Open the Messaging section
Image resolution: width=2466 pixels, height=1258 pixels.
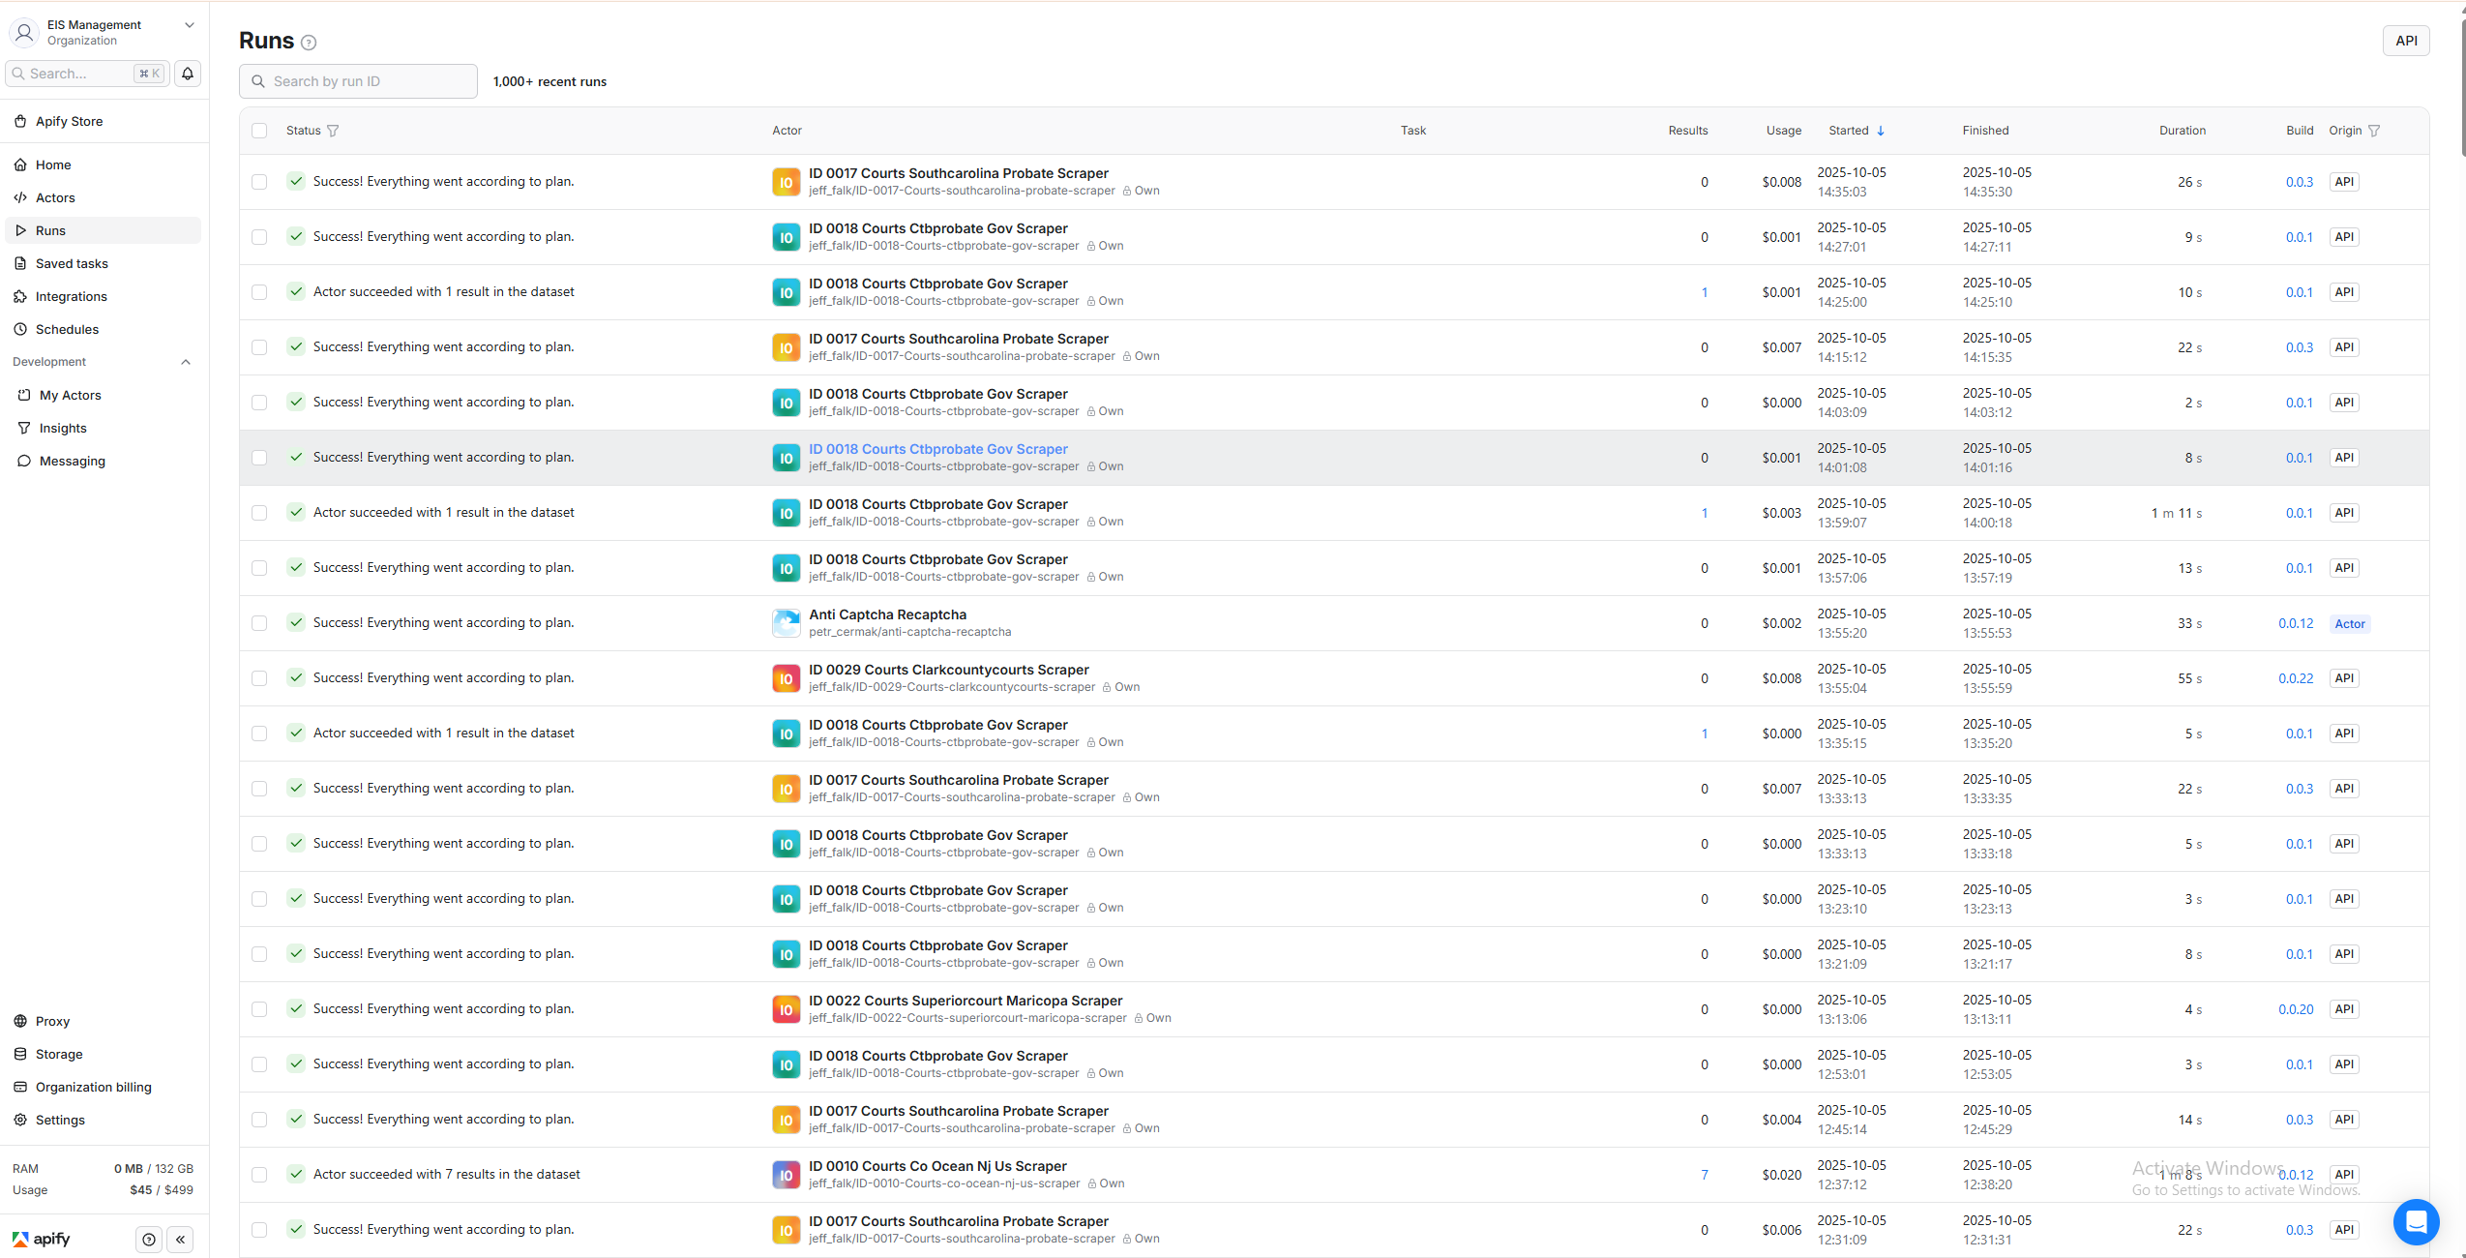(x=72, y=461)
